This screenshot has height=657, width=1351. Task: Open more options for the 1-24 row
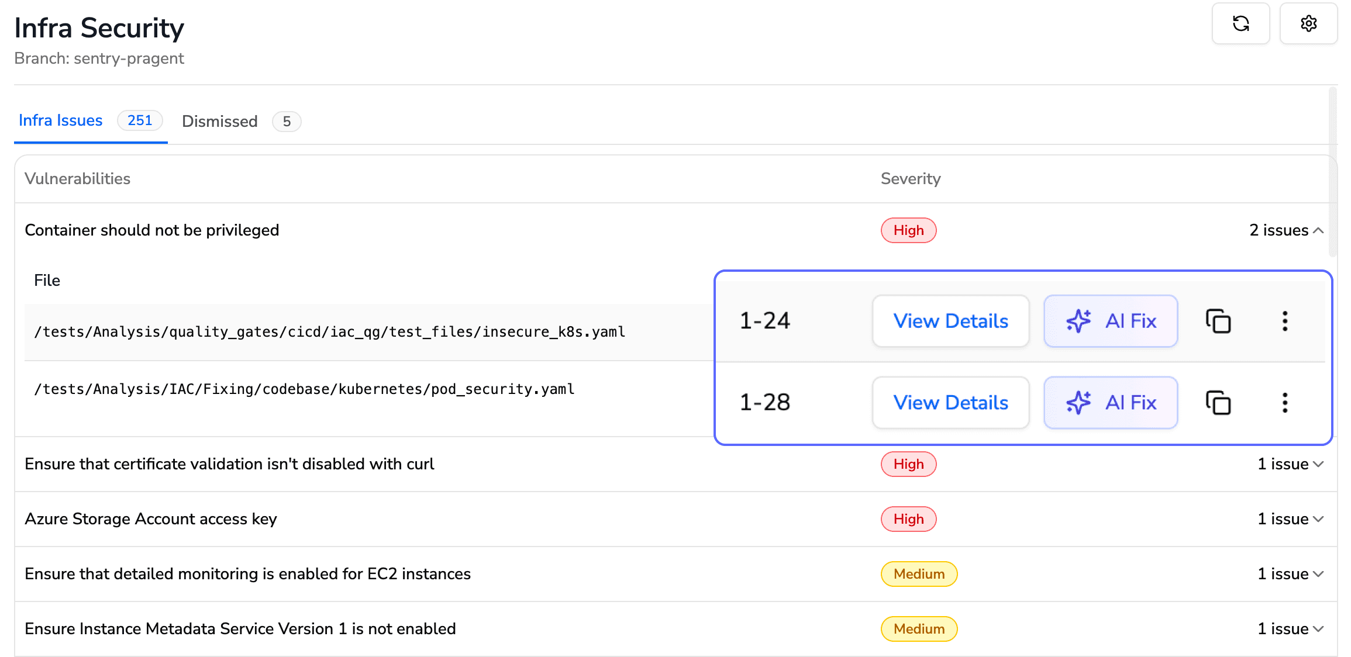click(x=1285, y=321)
